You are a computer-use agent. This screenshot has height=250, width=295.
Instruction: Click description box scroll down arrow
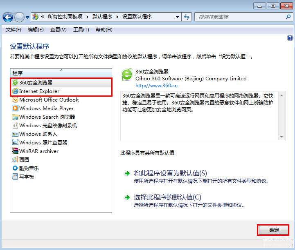[x=281, y=137]
